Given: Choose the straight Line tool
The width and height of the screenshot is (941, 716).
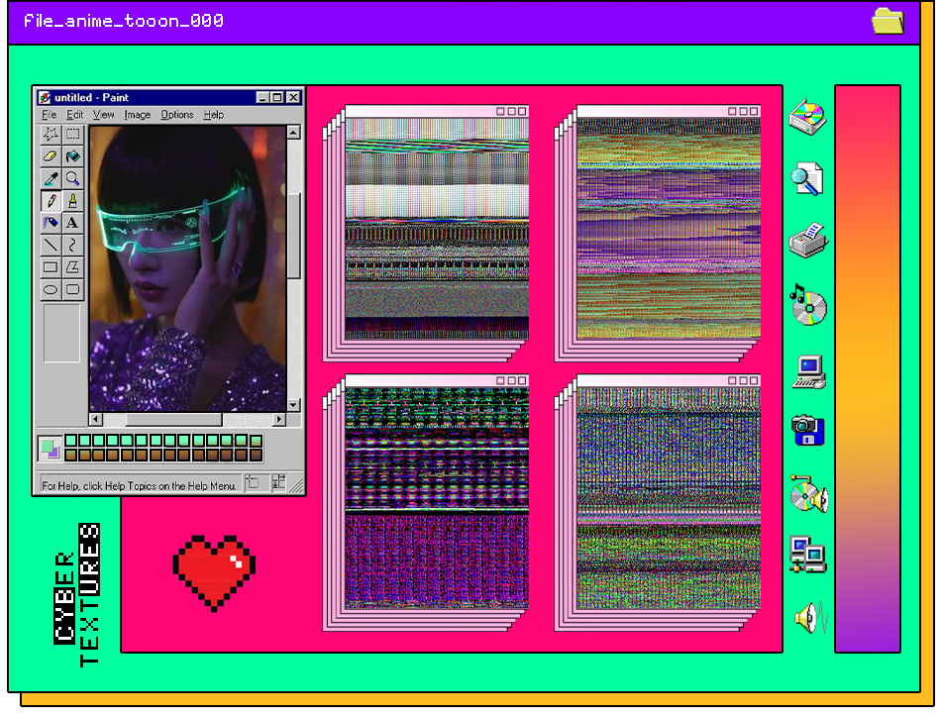Looking at the screenshot, I should (51, 245).
